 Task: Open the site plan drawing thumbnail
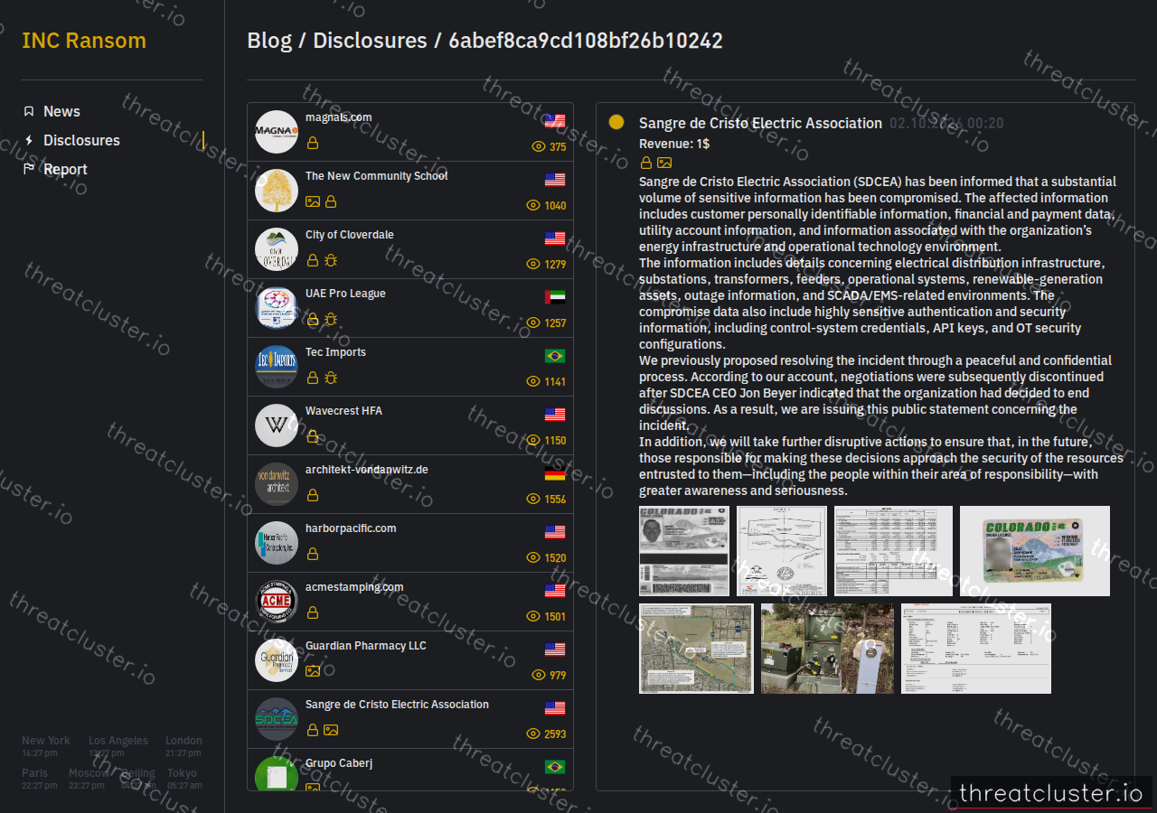(782, 551)
